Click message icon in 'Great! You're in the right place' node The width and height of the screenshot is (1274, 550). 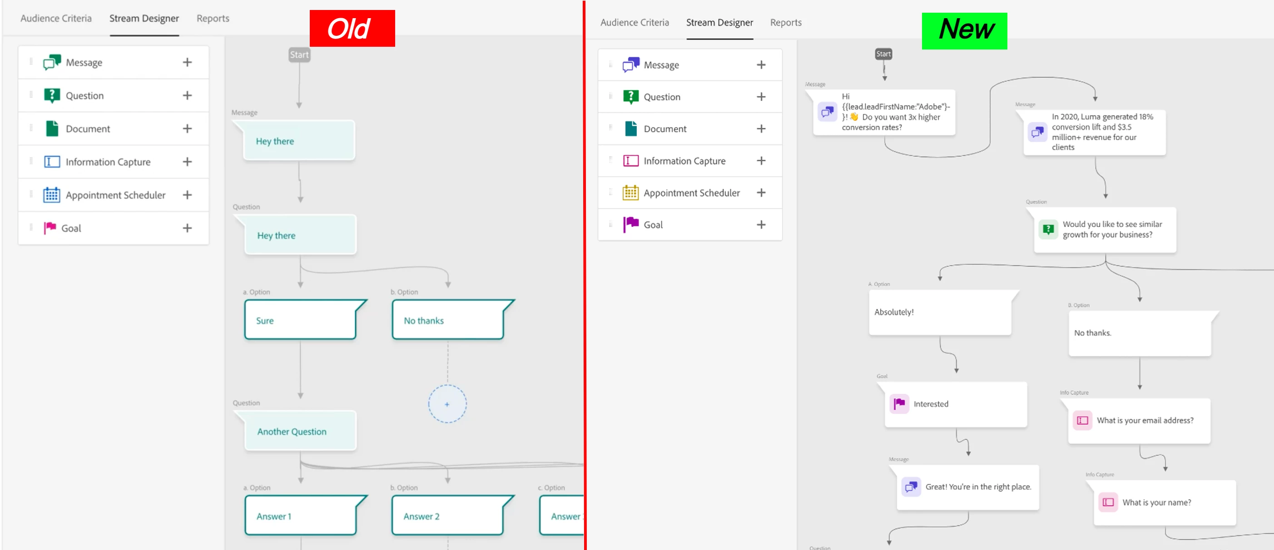point(911,487)
